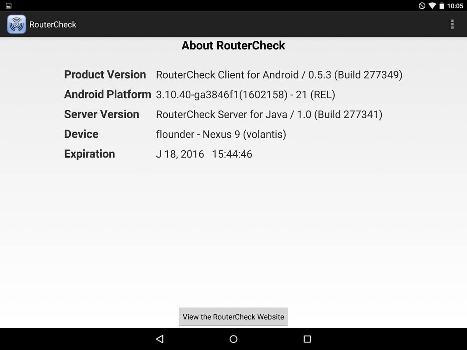467x350 pixels.
Task: Tap the About RouterCheck heading
Action: click(233, 45)
